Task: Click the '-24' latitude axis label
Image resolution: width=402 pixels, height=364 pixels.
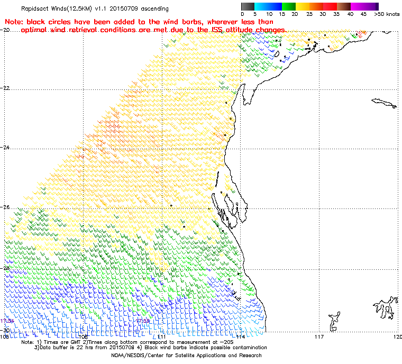Action: pos(5,148)
